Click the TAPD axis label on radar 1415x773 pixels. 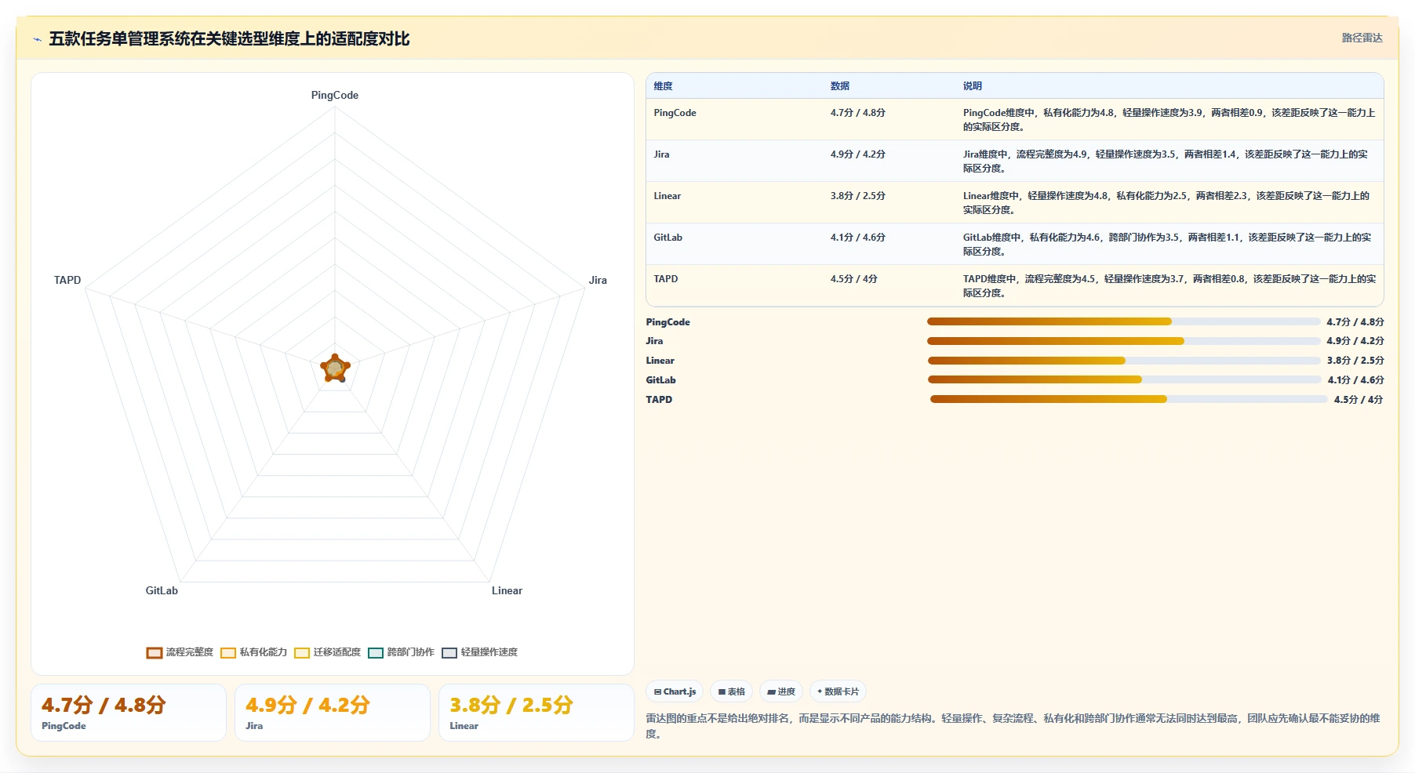67,280
